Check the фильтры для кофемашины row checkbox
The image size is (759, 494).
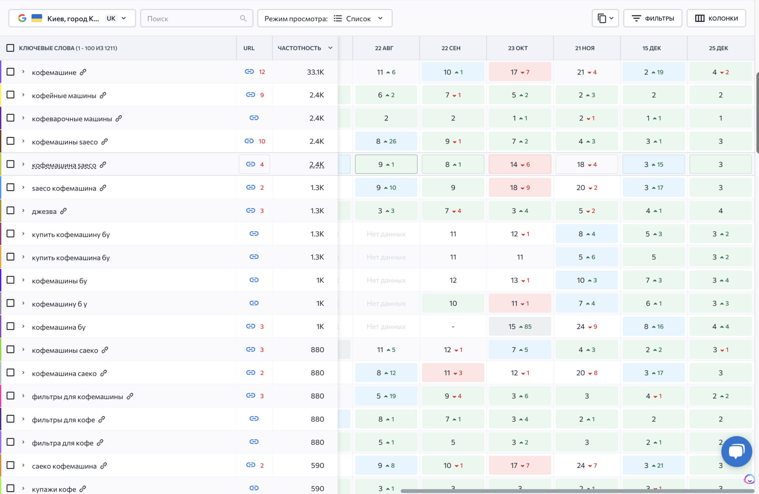click(x=11, y=396)
